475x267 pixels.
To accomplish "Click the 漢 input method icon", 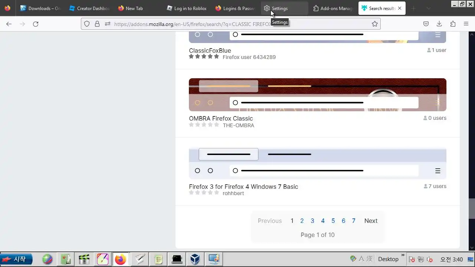I will click(x=369, y=259).
